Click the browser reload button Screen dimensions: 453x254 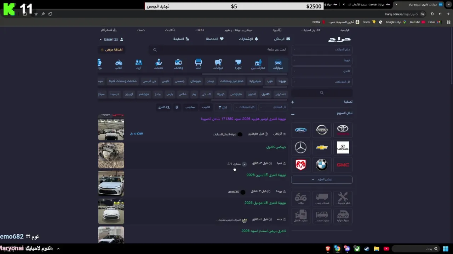pyautogui.click(x=432, y=14)
